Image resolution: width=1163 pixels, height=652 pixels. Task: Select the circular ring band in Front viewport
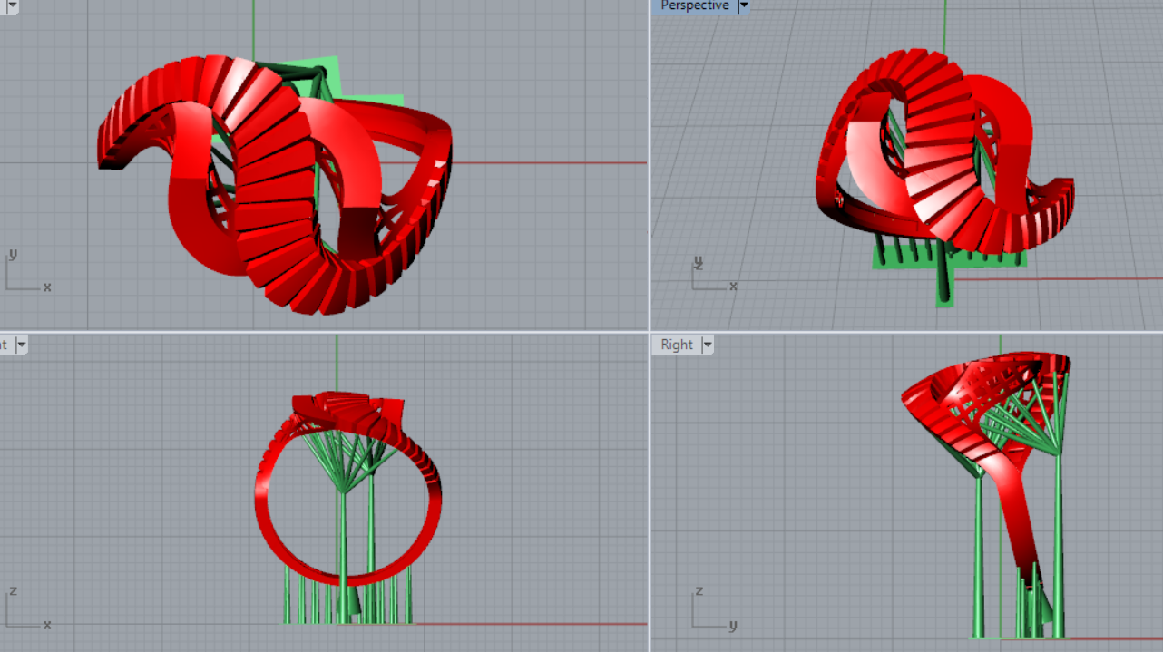(x=272, y=544)
